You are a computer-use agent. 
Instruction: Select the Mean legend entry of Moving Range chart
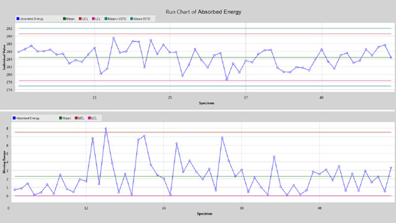coord(65,118)
